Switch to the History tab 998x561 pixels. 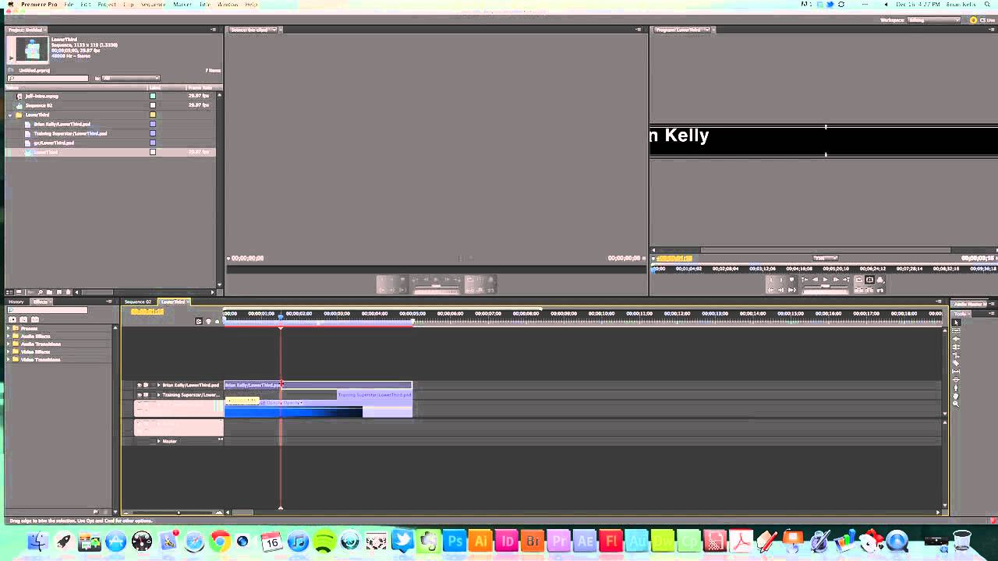tap(16, 302)
